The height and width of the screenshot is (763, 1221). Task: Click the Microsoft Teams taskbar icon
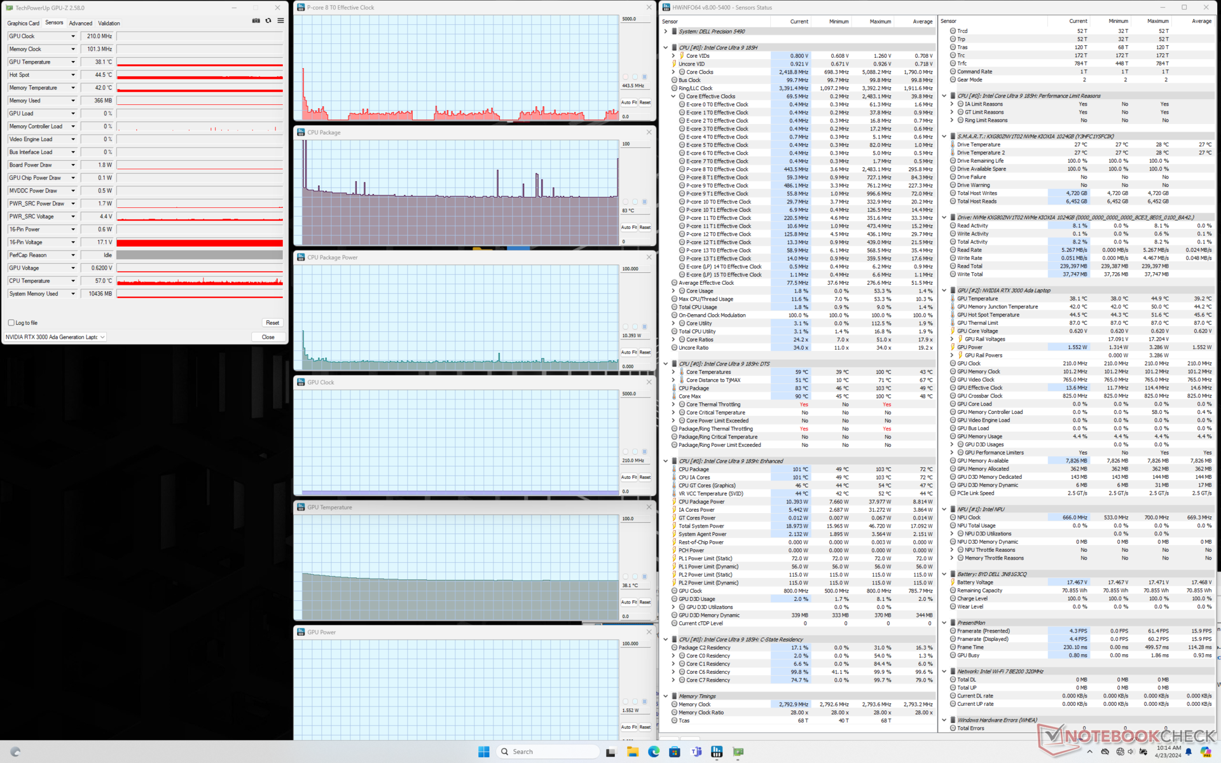(x=696, y=752)
